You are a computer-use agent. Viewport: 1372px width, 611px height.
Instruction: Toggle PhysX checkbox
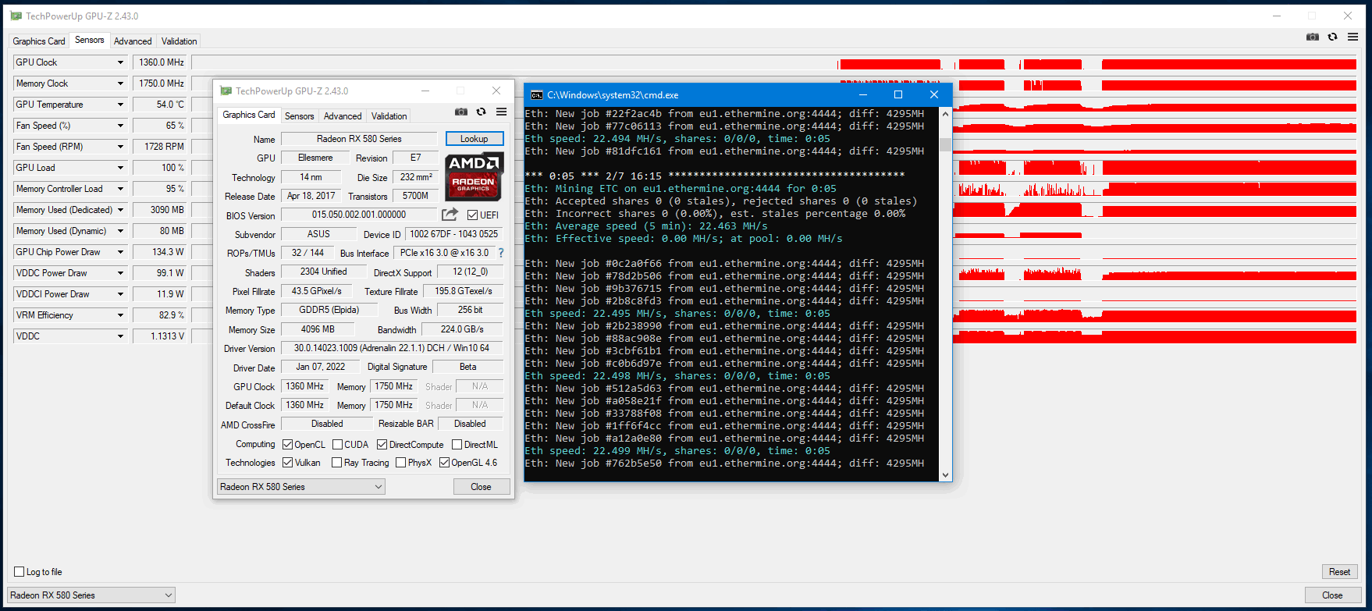tap(400, 462)
